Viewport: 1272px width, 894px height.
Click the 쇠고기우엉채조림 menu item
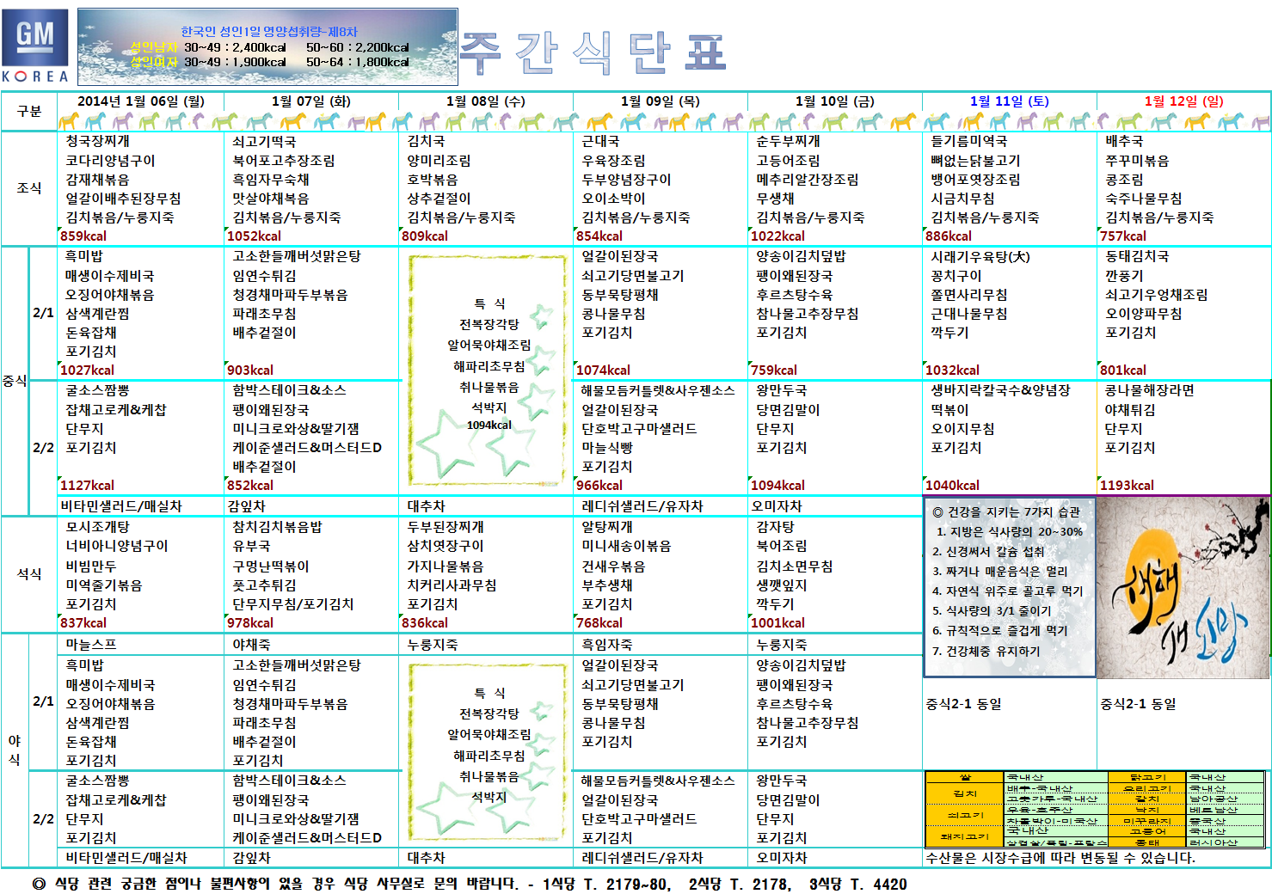(1157, 295)
